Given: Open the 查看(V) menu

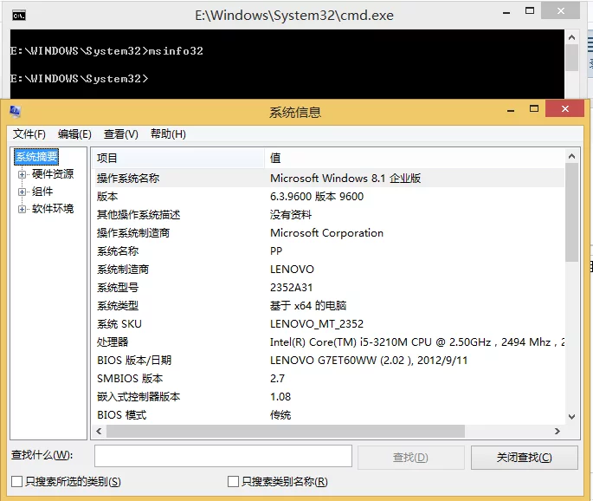Looking at the screenshot, I should [120, 134].
